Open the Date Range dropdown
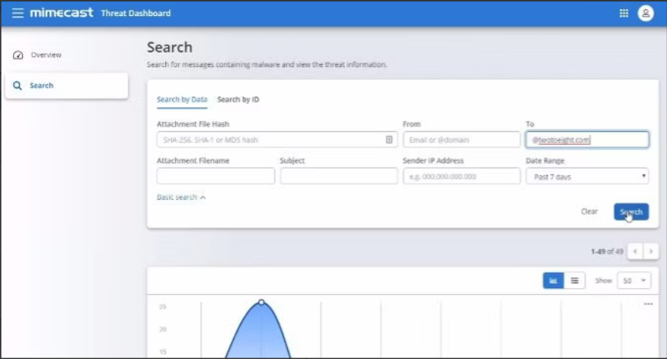 point(586,176)
